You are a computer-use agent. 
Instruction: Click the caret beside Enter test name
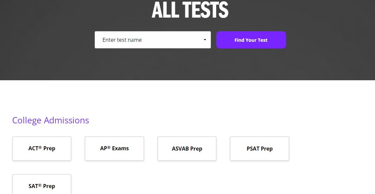coord(205,40)
